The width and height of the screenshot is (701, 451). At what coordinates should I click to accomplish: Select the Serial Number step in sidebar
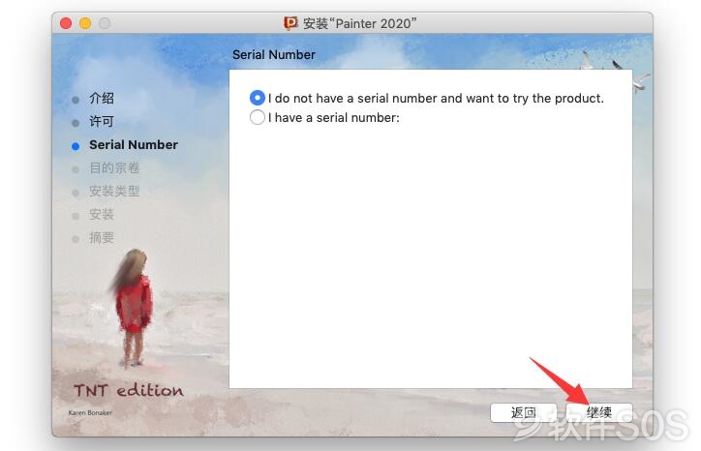click(134, 145)
